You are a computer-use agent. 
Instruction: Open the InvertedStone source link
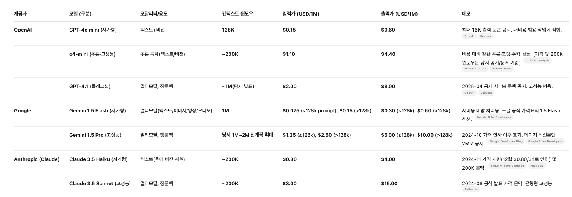coord(502,69)
